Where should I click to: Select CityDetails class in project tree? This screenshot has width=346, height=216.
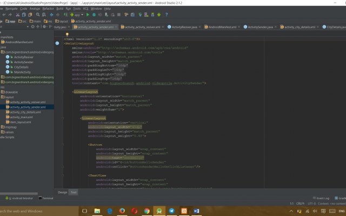coord(17,67)
